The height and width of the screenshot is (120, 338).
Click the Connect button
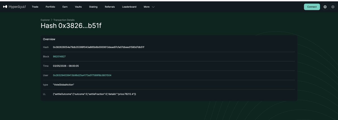[312, 7]
